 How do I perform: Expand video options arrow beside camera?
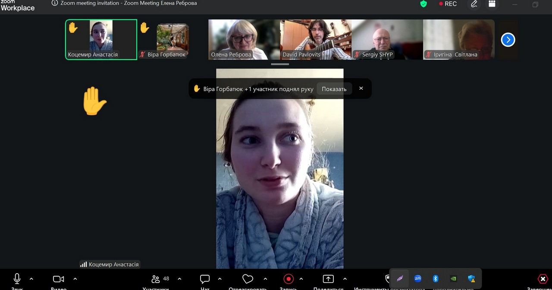click(75, 279)
